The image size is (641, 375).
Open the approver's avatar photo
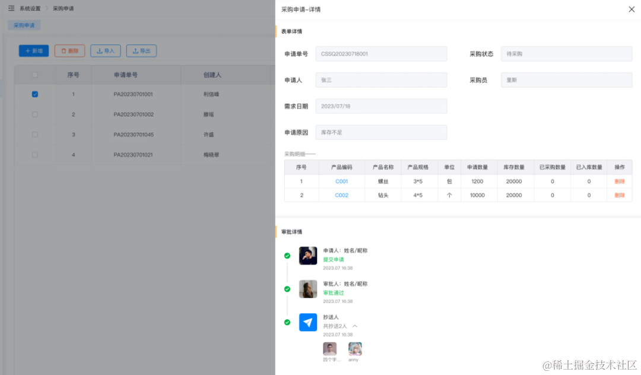308,289
